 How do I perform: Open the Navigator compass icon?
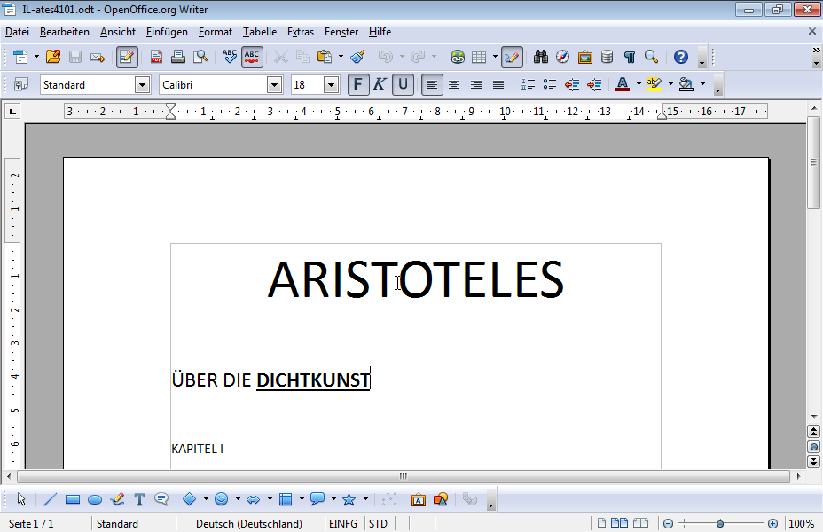click(562, 57)
